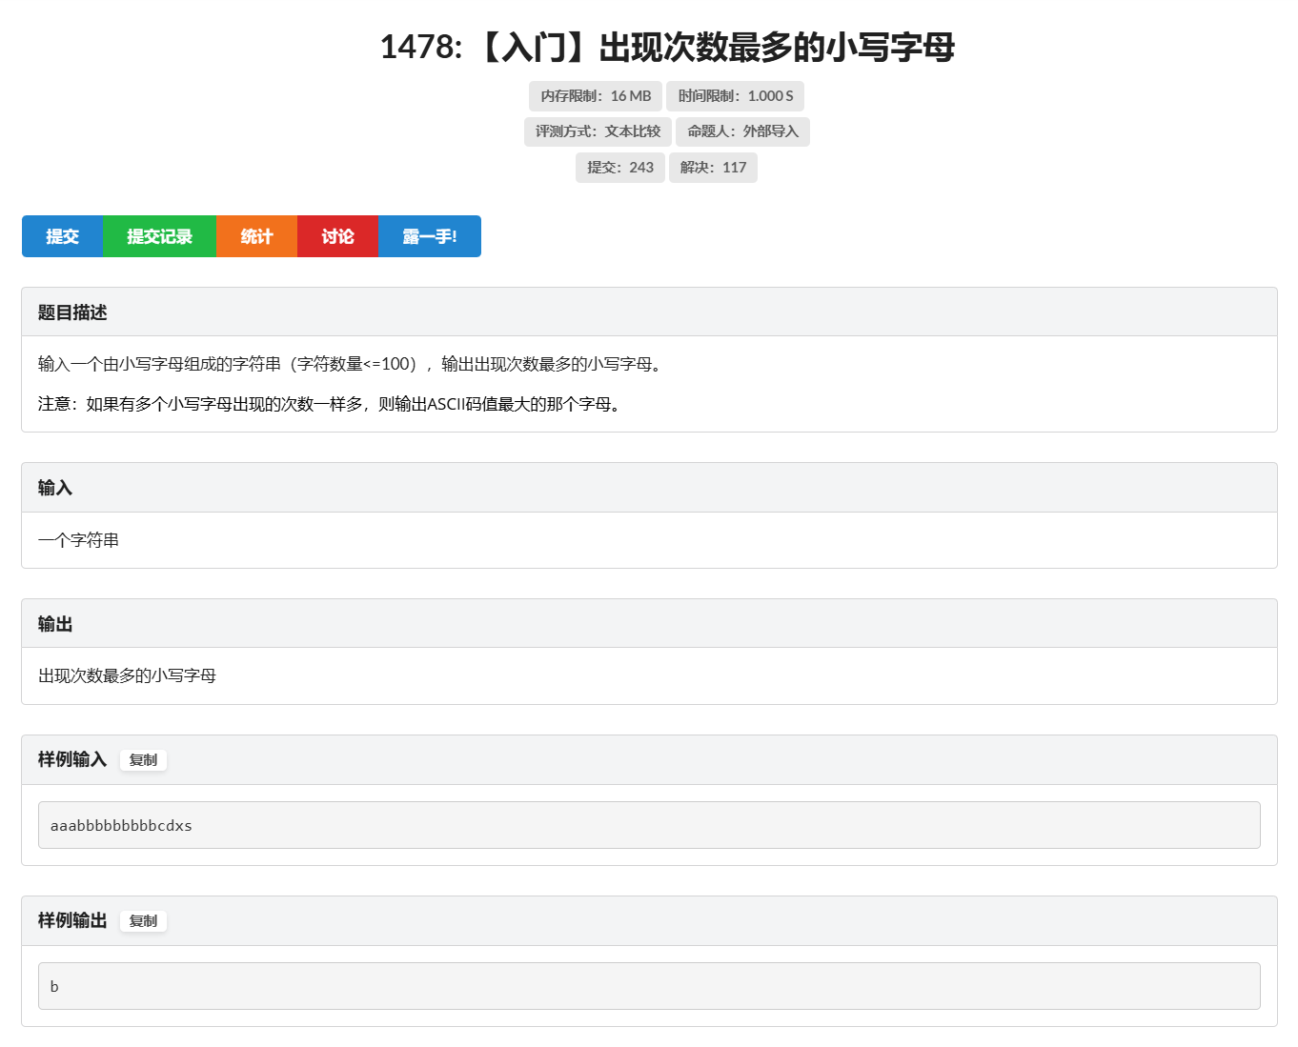
Task: Click the 时间限制 1.000 S badge
Action: pyautogui.click(x=736, y=95)
